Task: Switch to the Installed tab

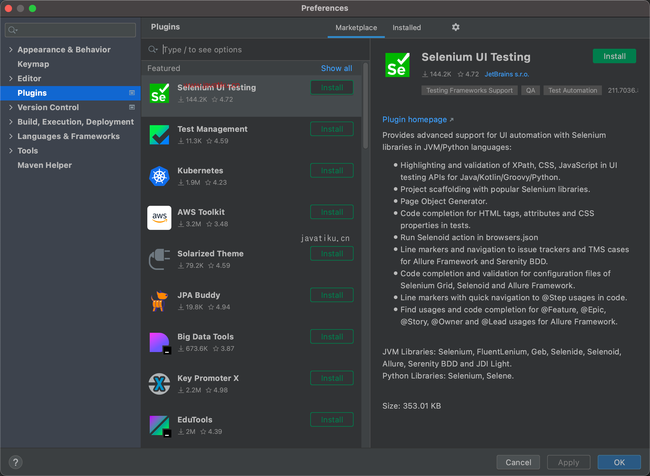Action: point(407,28)
